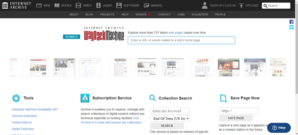This screenshot has width=298, height=135.
Task: Open the DONATE menu item
Action: click(x=141, y=14)
